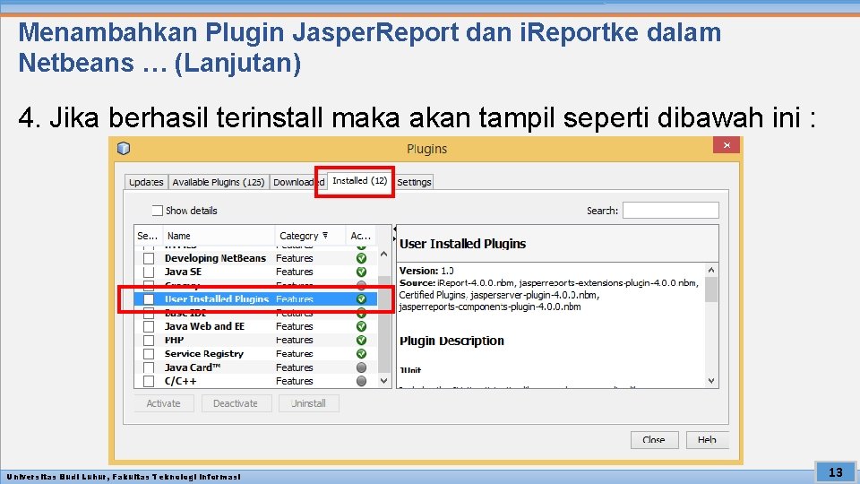Click the Ac... (Active) column header

361,236
